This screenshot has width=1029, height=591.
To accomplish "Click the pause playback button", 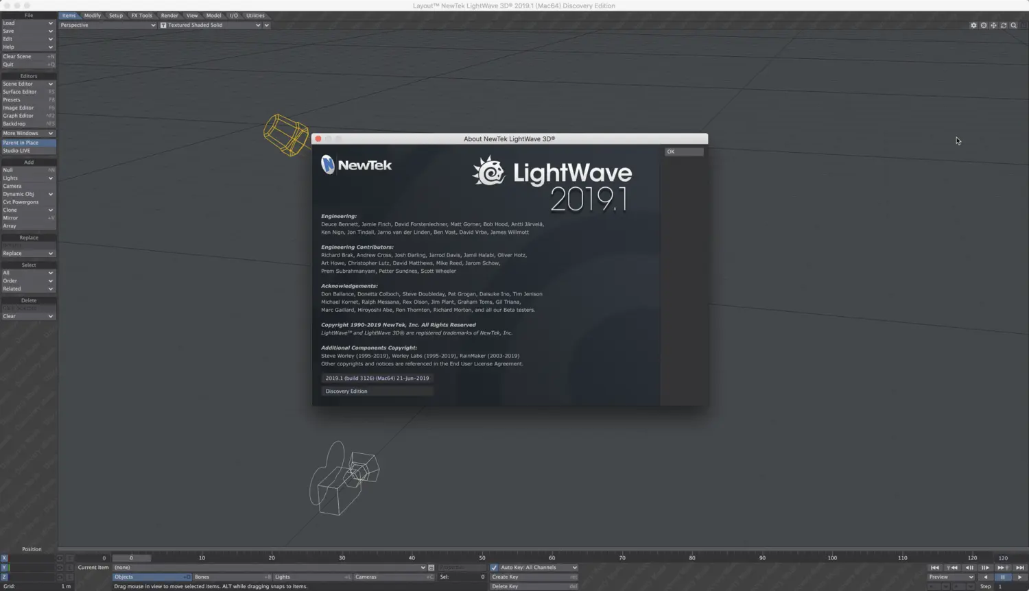I will (1002, 577).
